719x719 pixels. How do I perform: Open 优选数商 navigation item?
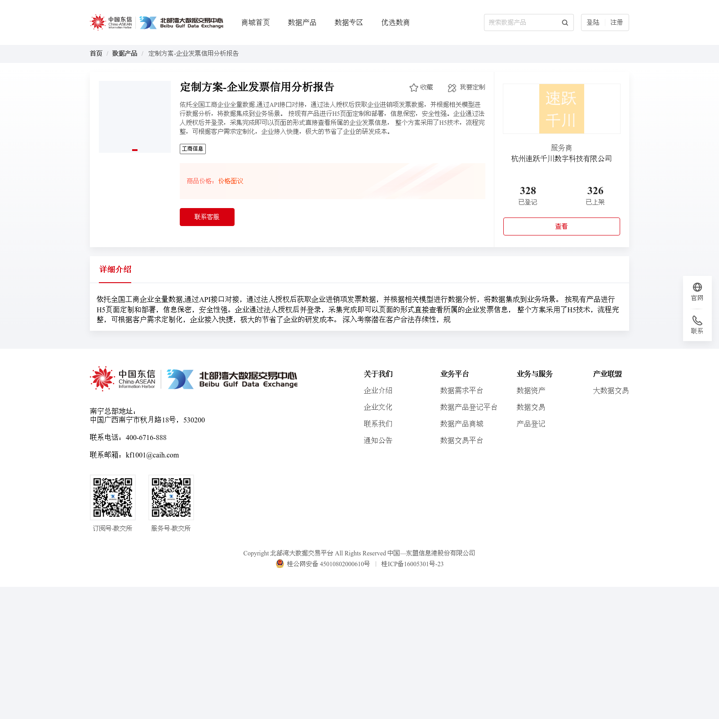(395, 22)
